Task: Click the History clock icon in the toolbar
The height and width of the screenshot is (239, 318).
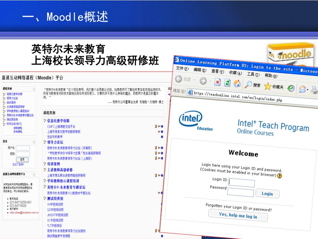Action: [291, 88]
